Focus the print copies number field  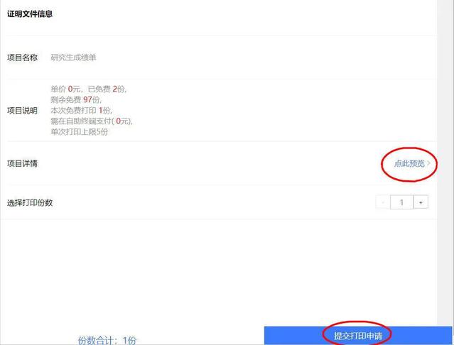pos(401,202)
